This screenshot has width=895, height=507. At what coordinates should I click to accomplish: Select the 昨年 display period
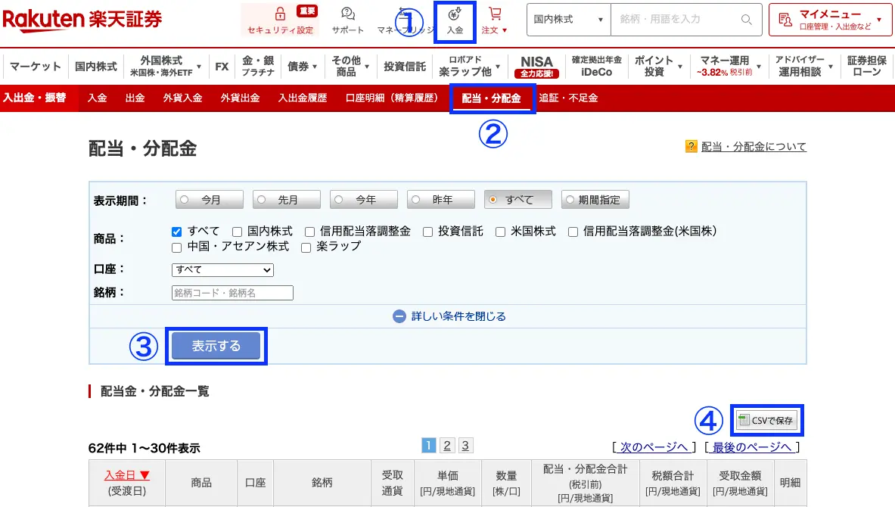440,200
